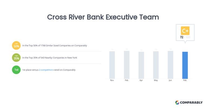206x108 pixels.
Task: Click the Apr label on chart axis
Action: point(141,80)
